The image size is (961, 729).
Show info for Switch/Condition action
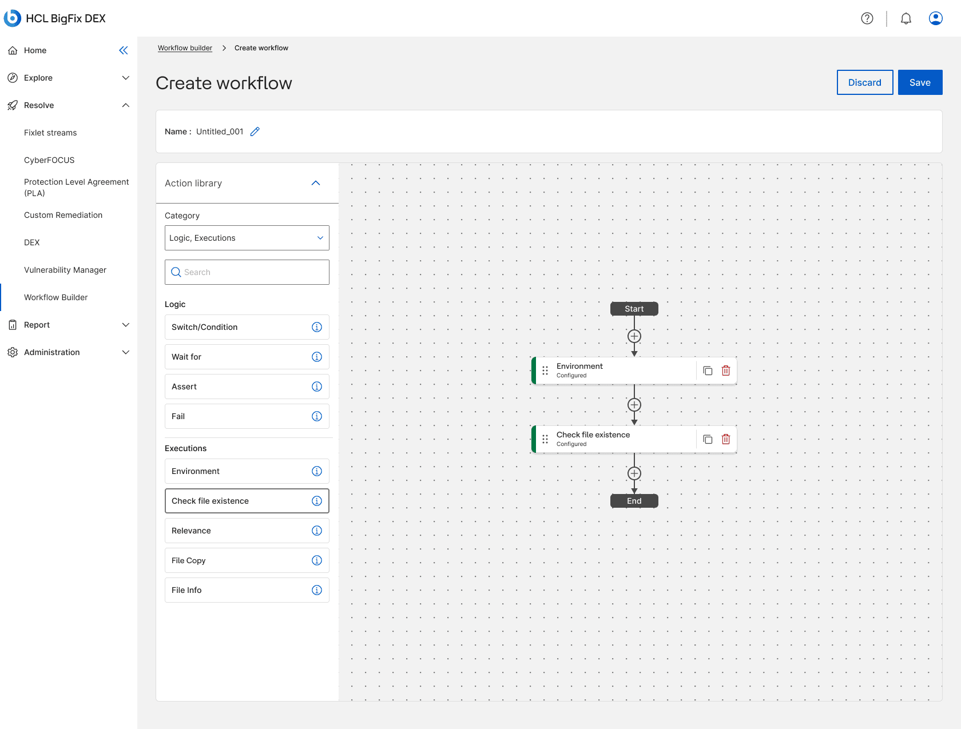click(x=317, y=327)
